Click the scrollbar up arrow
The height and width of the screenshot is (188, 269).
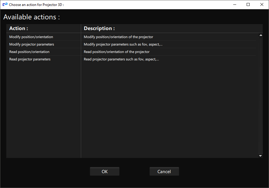point(260,35)
